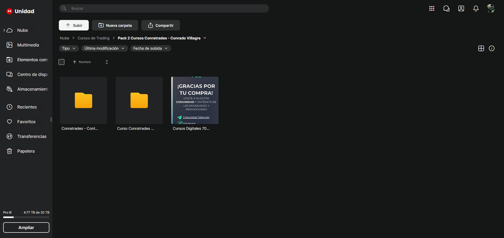The width and height of the screenshot is (504, 238).
Task: Go to Papelera in sidebar
Action: tap(26, 151)
